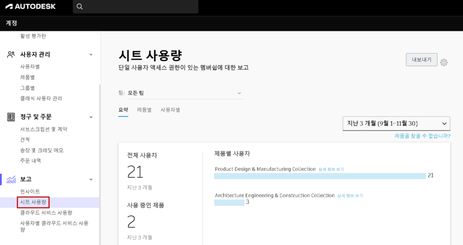Screen dimensions: 463x245
Task: Switch to the 제품별 tab
Action: pos(144,110)
